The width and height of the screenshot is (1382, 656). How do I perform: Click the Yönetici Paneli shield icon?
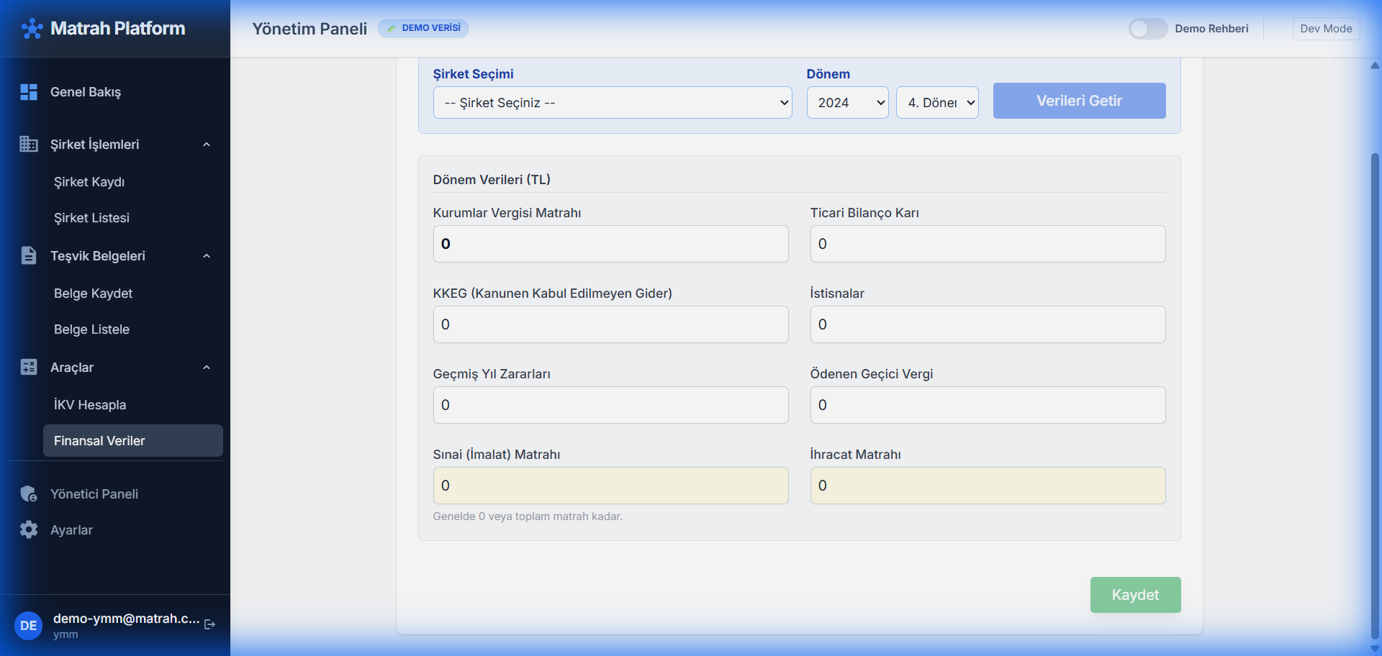tap(29, 494)
